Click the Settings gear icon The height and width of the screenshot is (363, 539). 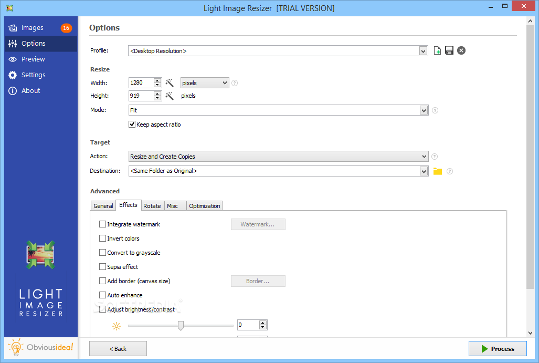[13, 75]
